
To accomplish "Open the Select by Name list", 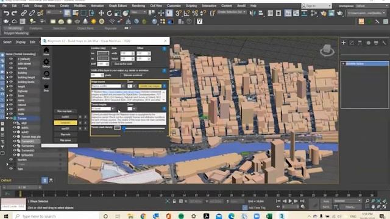I will pos(76,13).
